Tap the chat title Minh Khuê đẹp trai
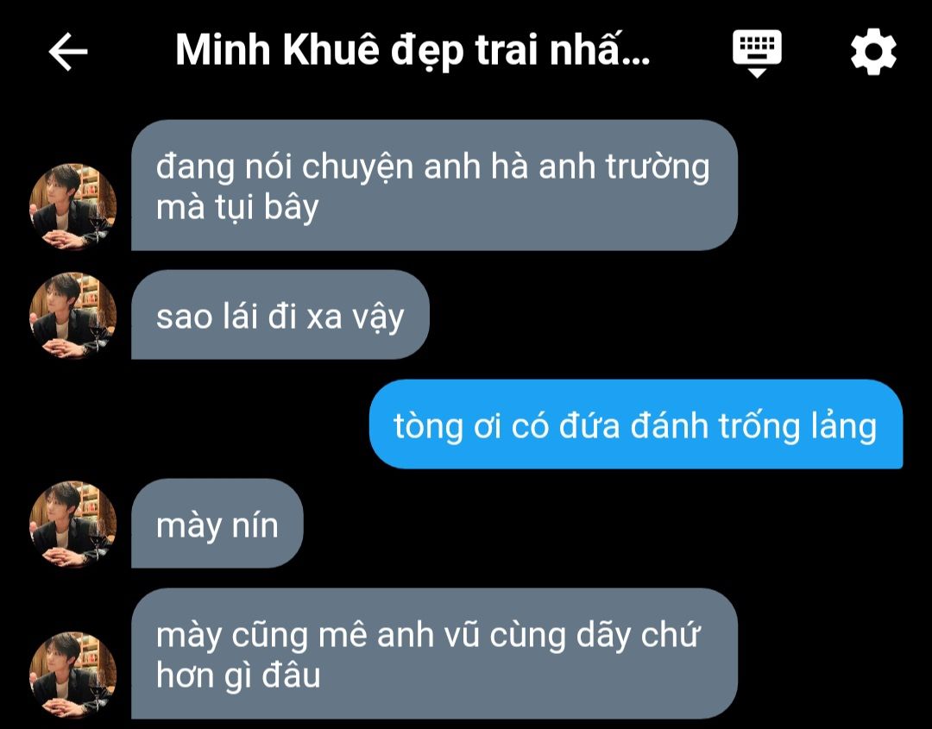 coord(412,51)
